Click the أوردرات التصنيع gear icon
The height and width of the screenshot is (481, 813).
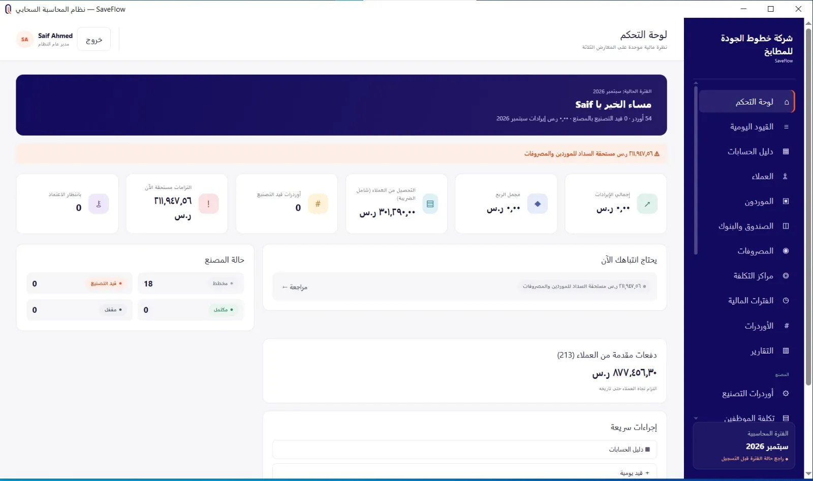pyautogui.click(x=786, y=394)
